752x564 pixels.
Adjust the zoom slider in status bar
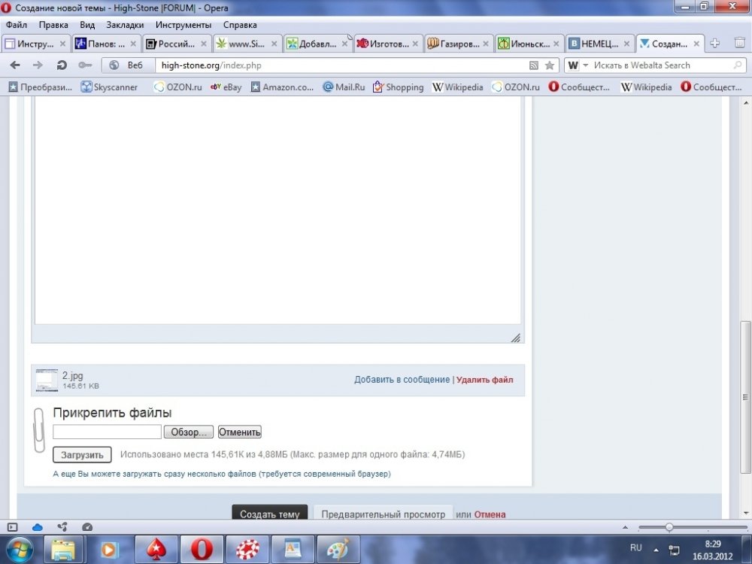pyautogui.click(x=669, y=527)
